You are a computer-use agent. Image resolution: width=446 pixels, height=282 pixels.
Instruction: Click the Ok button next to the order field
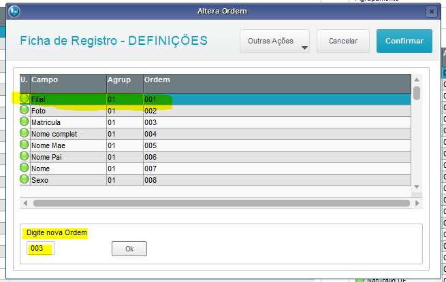coord(129,249)
